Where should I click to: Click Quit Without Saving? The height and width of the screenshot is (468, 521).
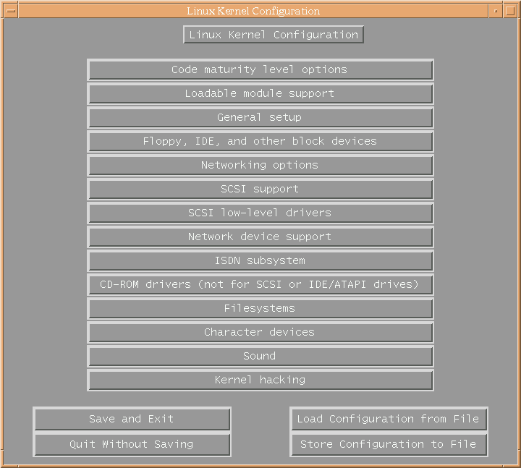(132, 445)
